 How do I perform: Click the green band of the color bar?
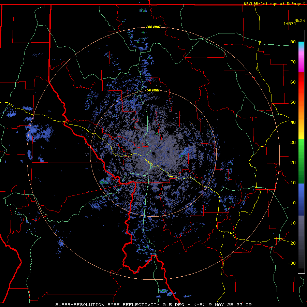(x=301, y=161)
